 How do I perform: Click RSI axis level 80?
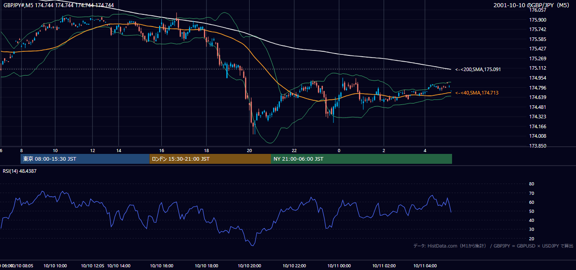[532, 184]
